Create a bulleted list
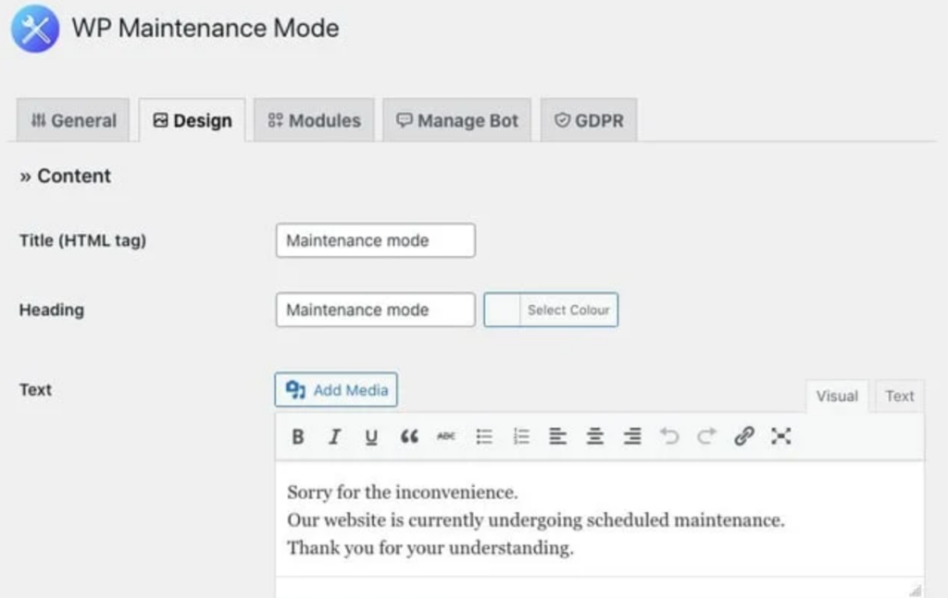 (x=484, y=436)
